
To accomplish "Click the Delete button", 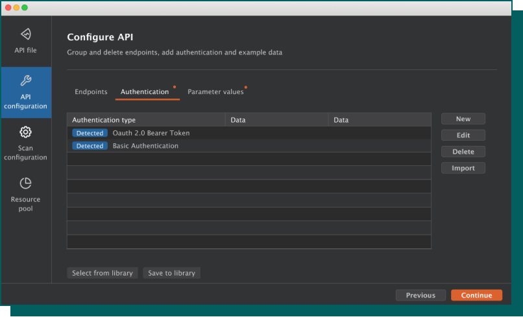I will [463, 152].
